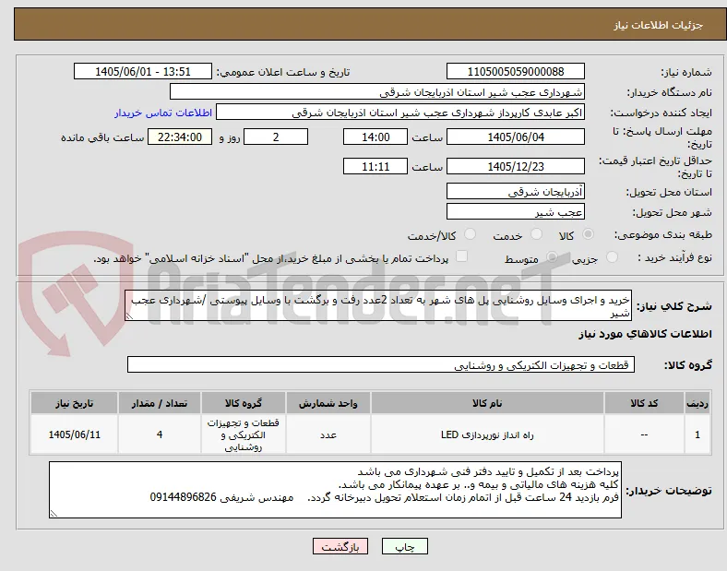Click row number 1 in the table
Screen dimensions: 727x571
(x=697, y=434)
